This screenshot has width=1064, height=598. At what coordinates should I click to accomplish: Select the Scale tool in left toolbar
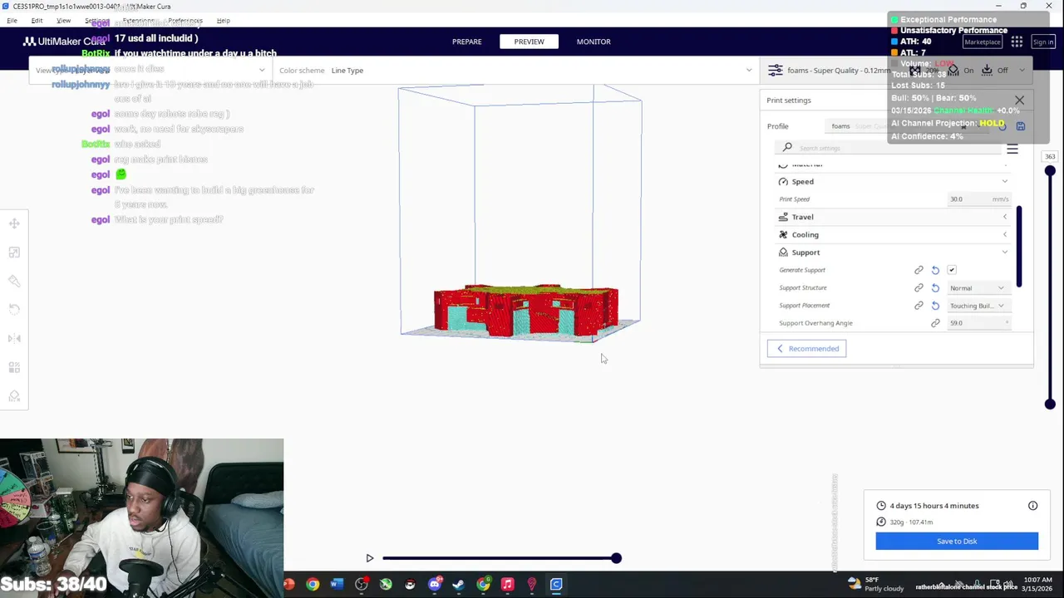click(14, 252)
